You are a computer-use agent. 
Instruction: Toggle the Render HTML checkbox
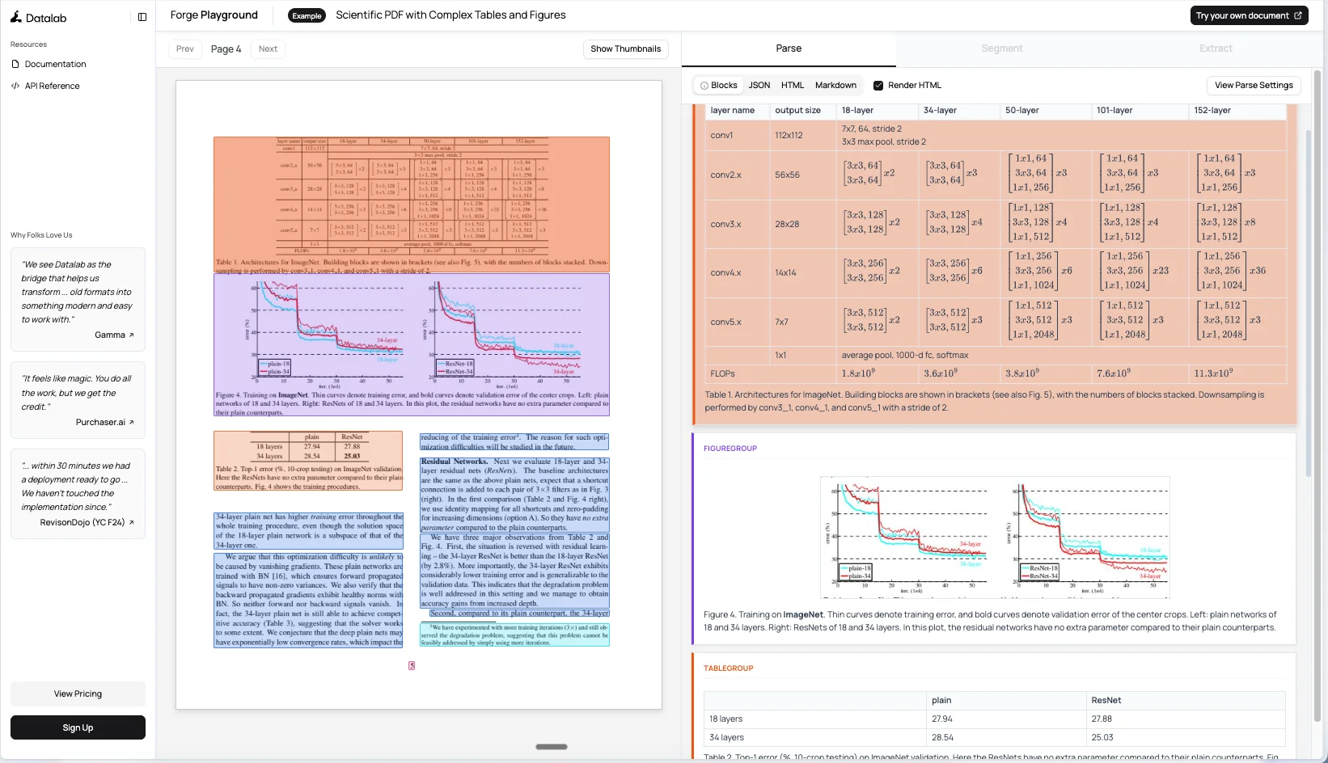pyautogui.click(x=878, y=85)
